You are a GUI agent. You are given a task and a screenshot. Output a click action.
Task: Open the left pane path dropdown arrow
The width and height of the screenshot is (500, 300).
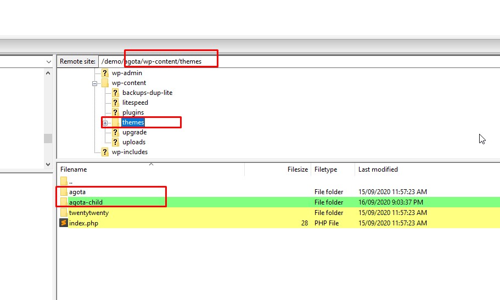pyautogui.click(x=49, y=61)
